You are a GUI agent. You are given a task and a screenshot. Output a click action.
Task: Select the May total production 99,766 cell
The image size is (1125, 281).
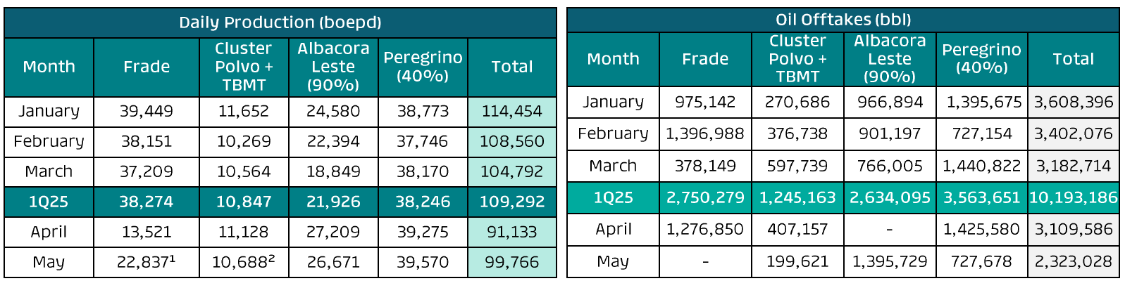tap(511, 262)
